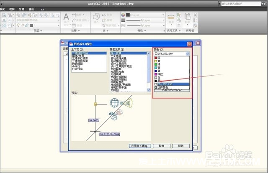Choose Black in color list
This screenshot has height=173, width=268.
coord(172,81)
